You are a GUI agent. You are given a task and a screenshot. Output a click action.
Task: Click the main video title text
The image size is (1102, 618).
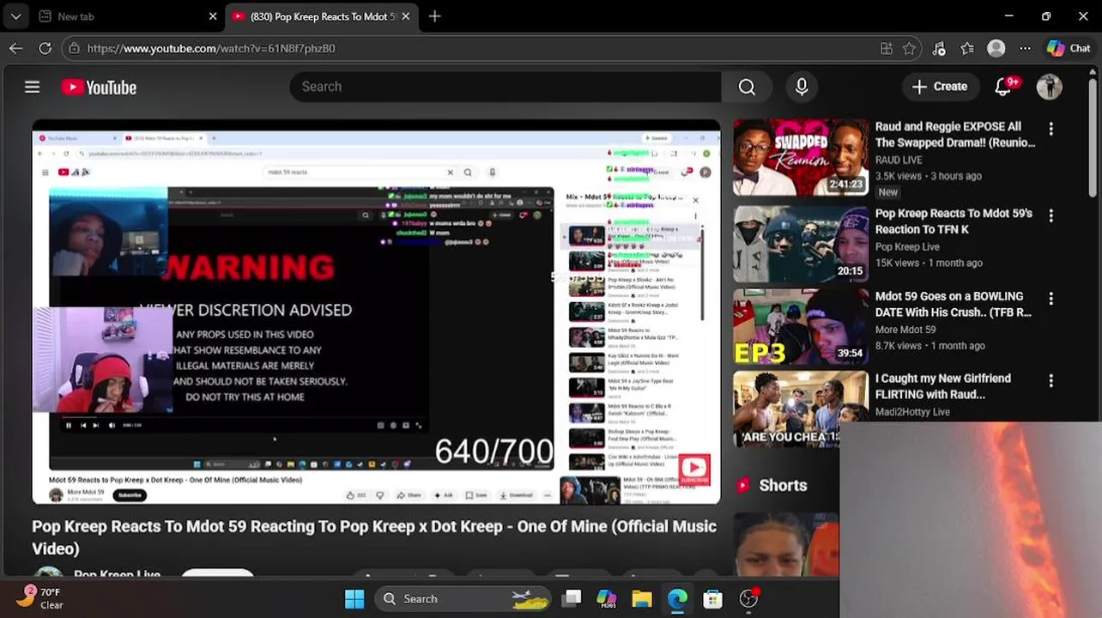[x=374, y=537]
